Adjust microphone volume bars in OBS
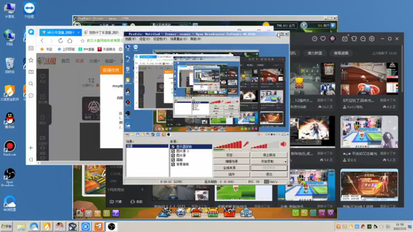This screenshot has width=413, height=232. (228, 145)
